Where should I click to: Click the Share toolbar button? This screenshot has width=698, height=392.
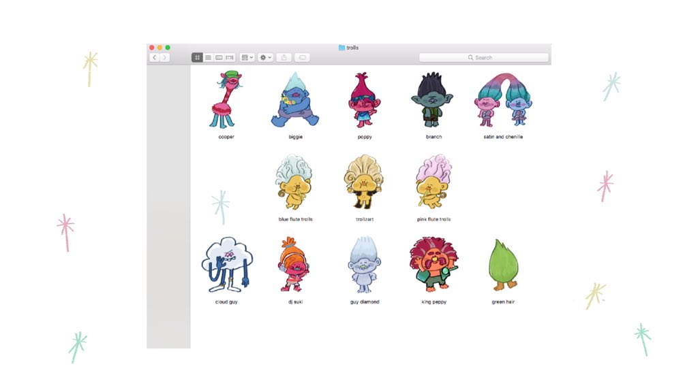(x=284, y=57)
